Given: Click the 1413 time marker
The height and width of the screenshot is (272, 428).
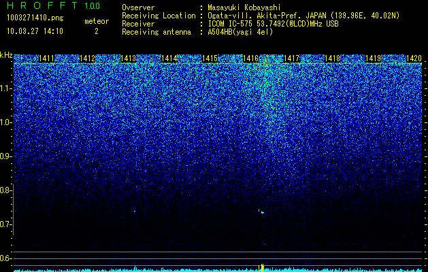Looking at the screenshot, I should point(129,58).
